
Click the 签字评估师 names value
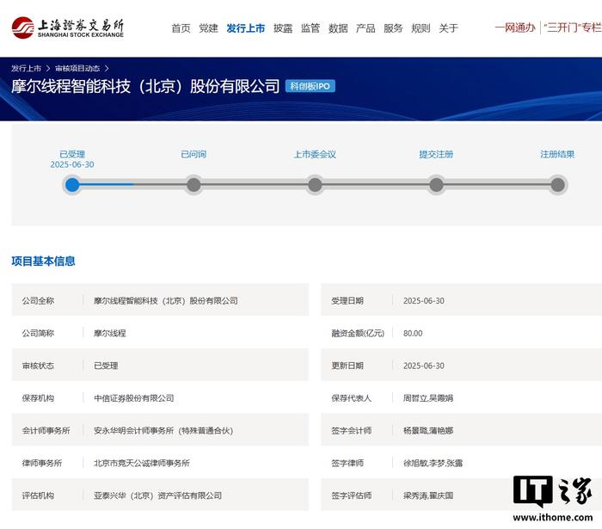[428, 495]
